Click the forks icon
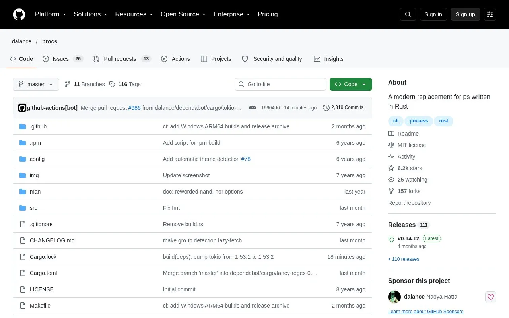The width and height of the screenshot is (509, 318). pos(391,191)
